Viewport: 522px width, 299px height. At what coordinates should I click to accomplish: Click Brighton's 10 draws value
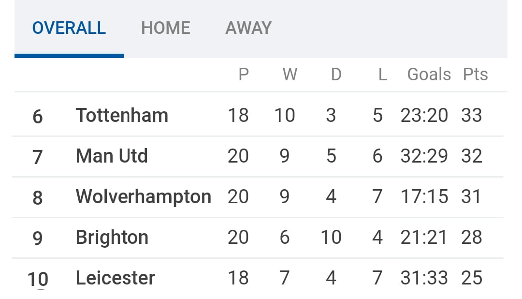click(x=331, y=238)
